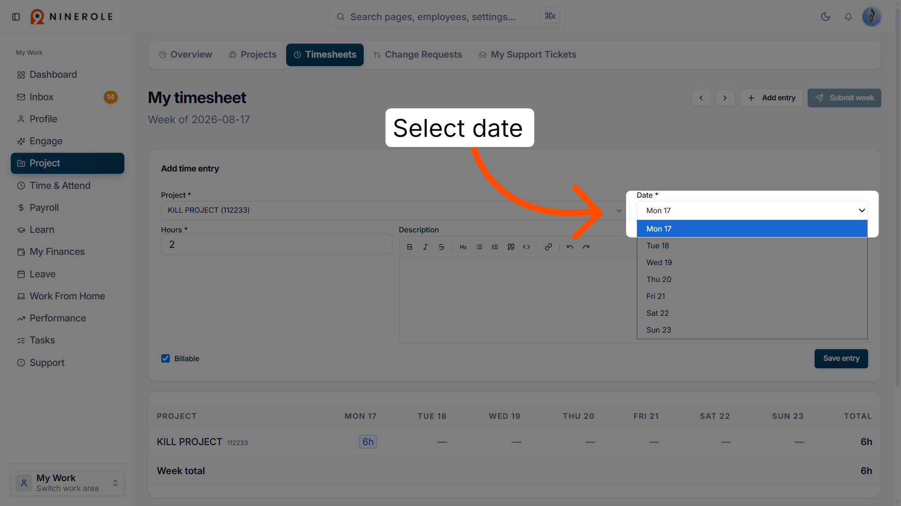Open the notifications bell
Viewport: 901px width, 506px height.
pyautogui.click(x=848, y=17)
